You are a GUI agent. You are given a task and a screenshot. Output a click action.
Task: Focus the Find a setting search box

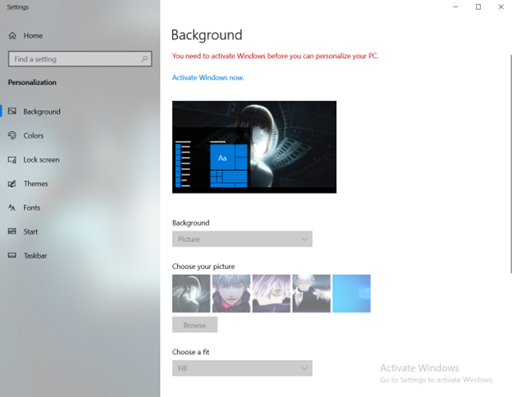pyautogui.click(x=80, y=59)
